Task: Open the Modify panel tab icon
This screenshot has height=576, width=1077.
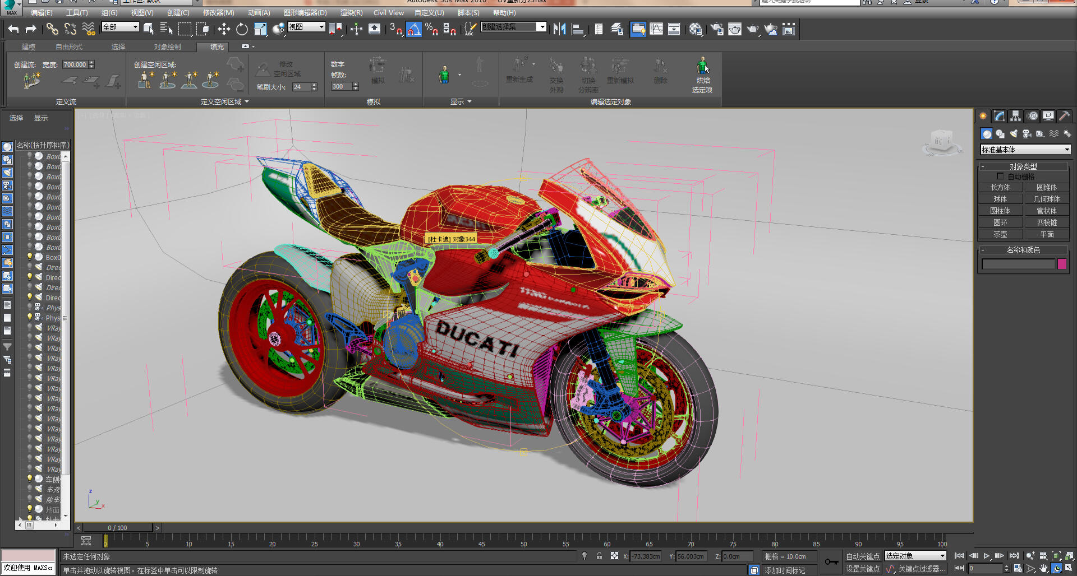Action: tap(1000, 116)
